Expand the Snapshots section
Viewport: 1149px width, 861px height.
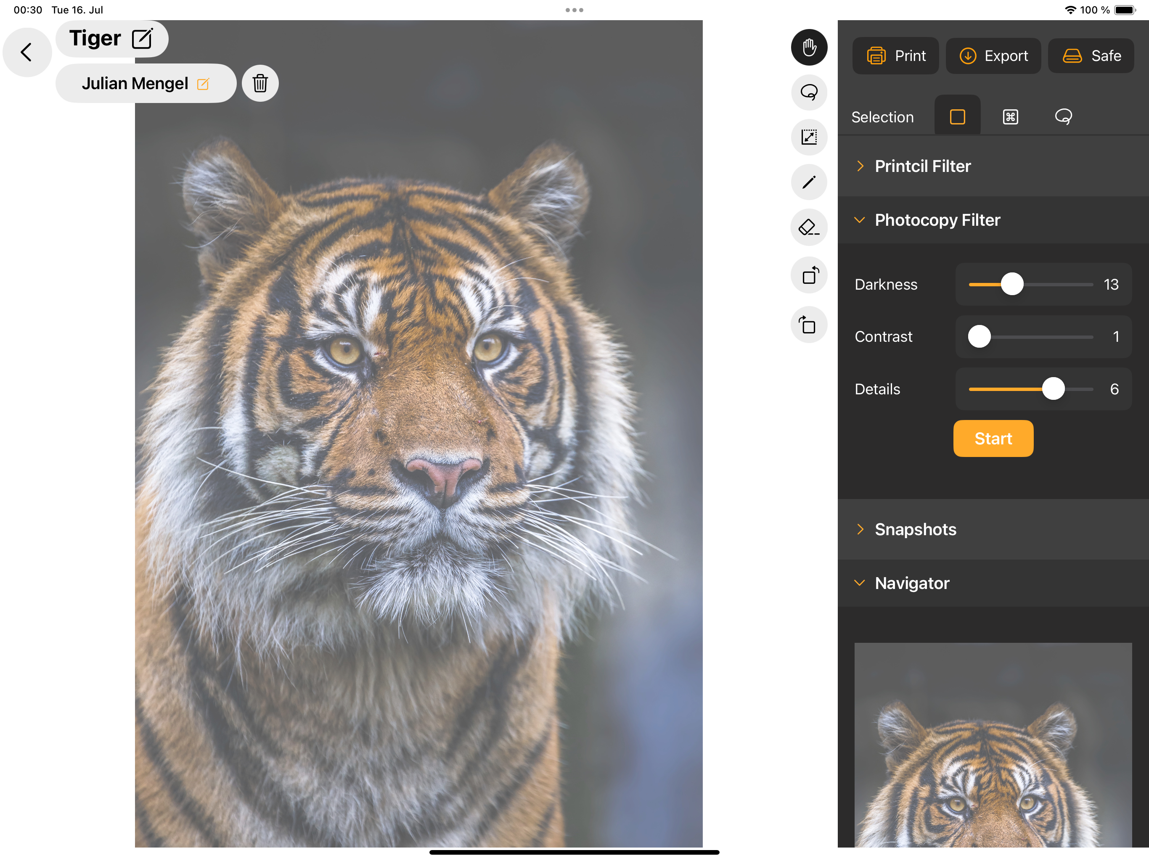[x=993, y=529]
